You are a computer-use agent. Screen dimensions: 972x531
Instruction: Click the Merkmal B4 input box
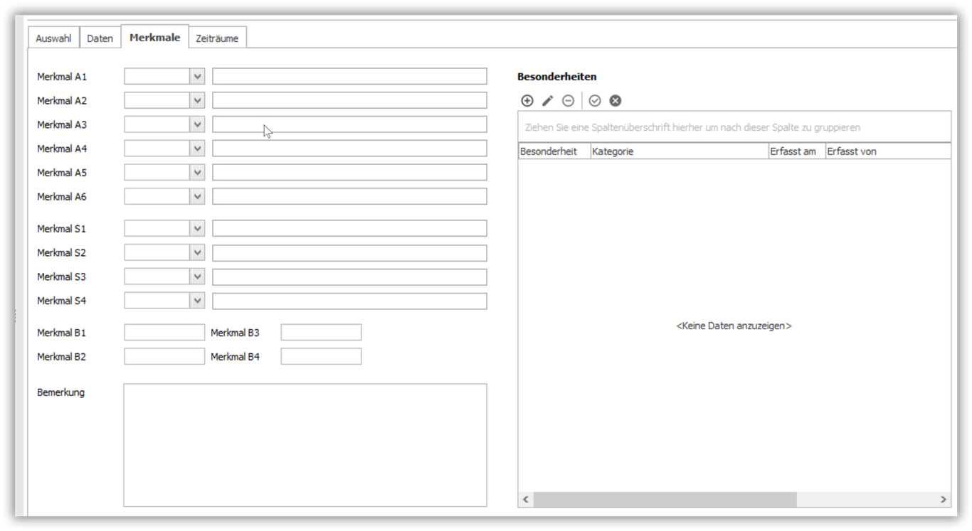point(321,357)
